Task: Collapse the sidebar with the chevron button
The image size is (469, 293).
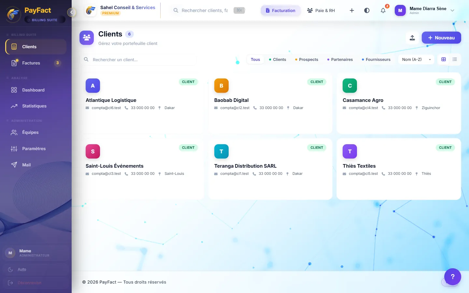Action: point(72,12)
